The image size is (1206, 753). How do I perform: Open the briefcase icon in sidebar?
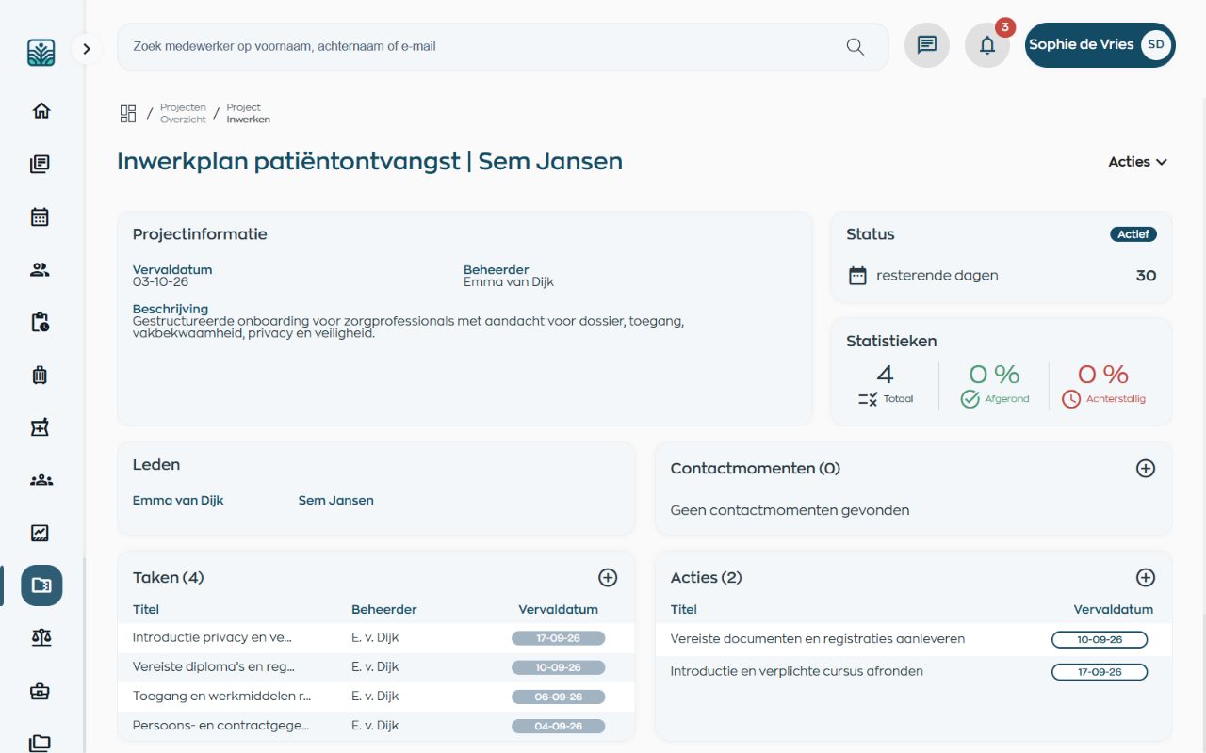pyautogui.click(x=41, y=691)
